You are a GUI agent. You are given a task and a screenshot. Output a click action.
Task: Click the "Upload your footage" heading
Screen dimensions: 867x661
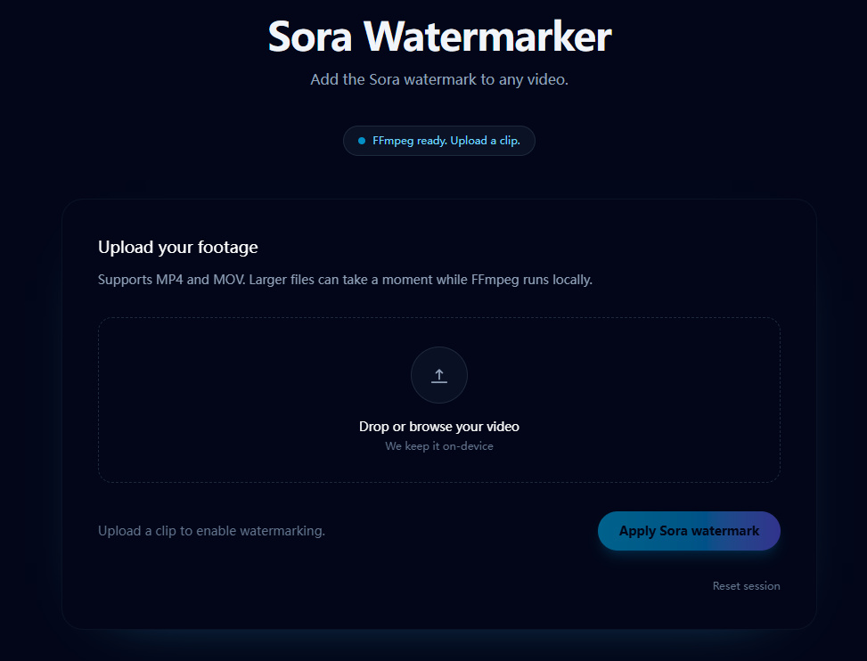pos(177,247)
